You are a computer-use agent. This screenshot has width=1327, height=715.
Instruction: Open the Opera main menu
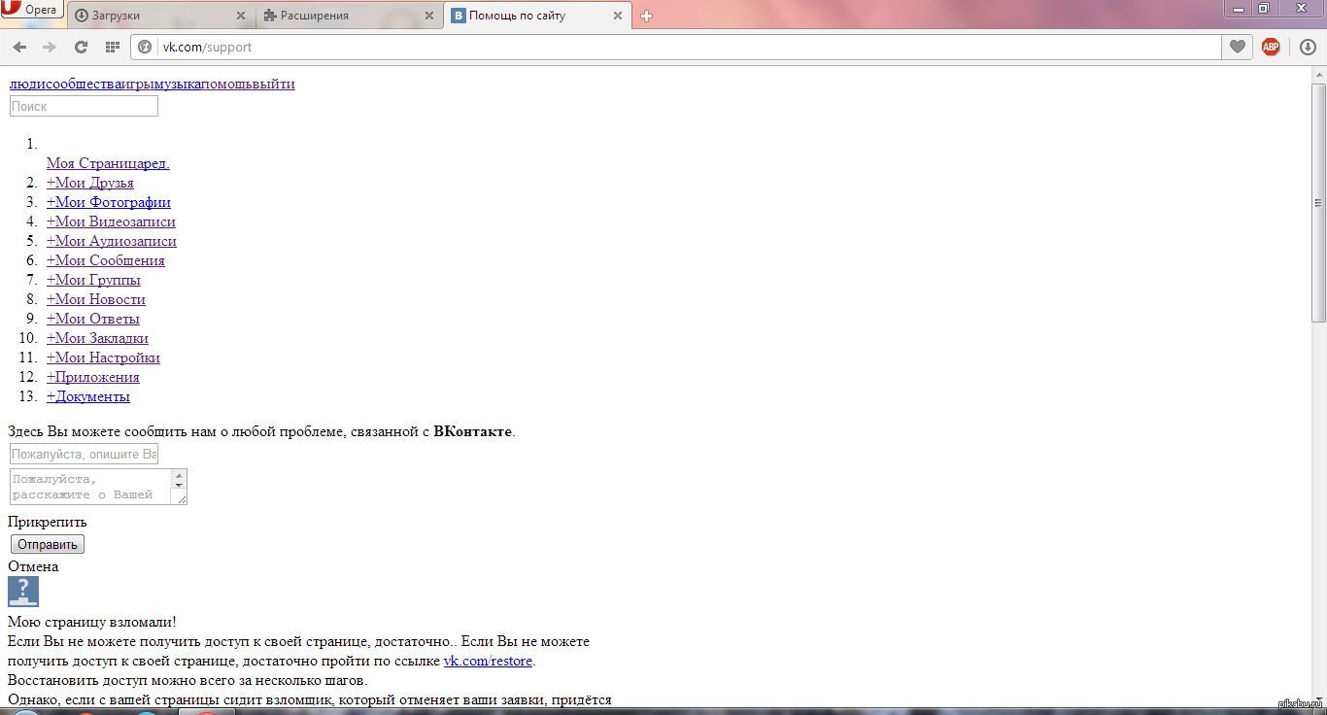[31, 10]
